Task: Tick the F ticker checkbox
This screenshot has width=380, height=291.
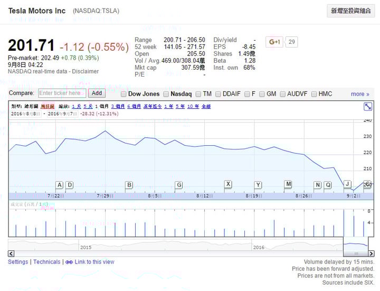Action: (247, 94)
